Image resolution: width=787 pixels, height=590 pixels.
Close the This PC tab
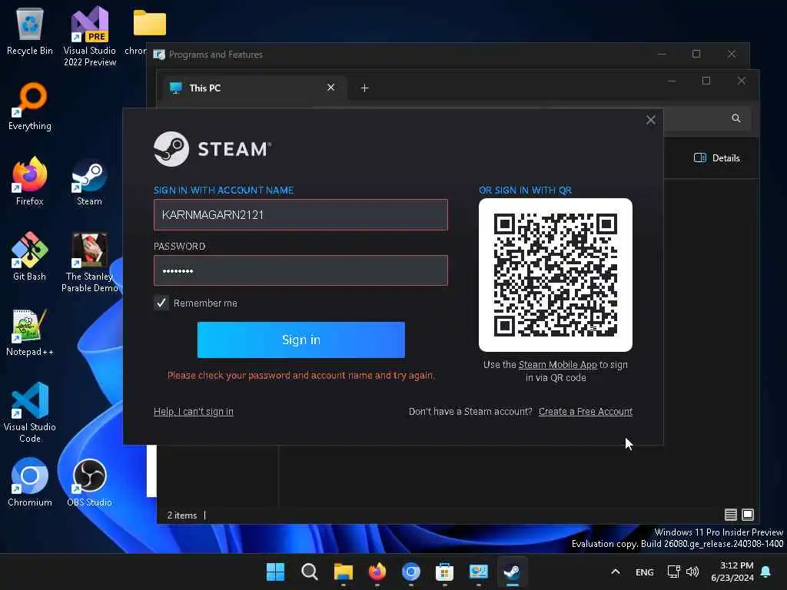point(330,88)
